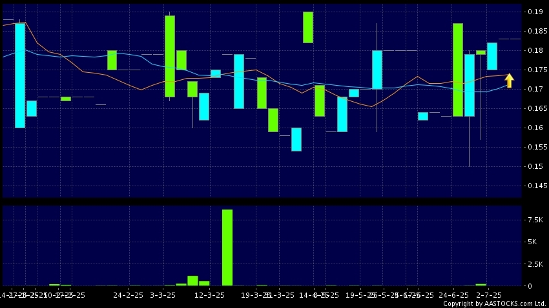
Task: Click the cyan candle with wick down to 0.15
Action: 470,85
